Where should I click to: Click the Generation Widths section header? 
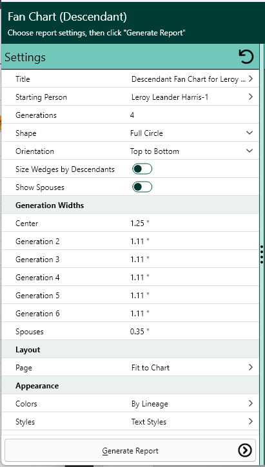pos(50,205)
